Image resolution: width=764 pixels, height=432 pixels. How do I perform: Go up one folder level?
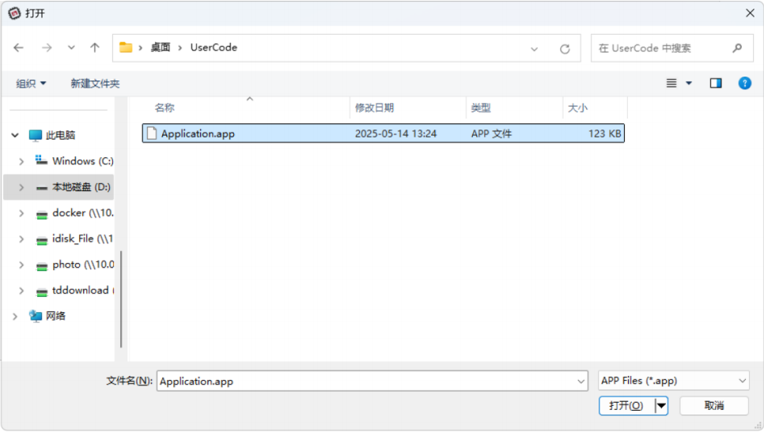click(95, 48)
